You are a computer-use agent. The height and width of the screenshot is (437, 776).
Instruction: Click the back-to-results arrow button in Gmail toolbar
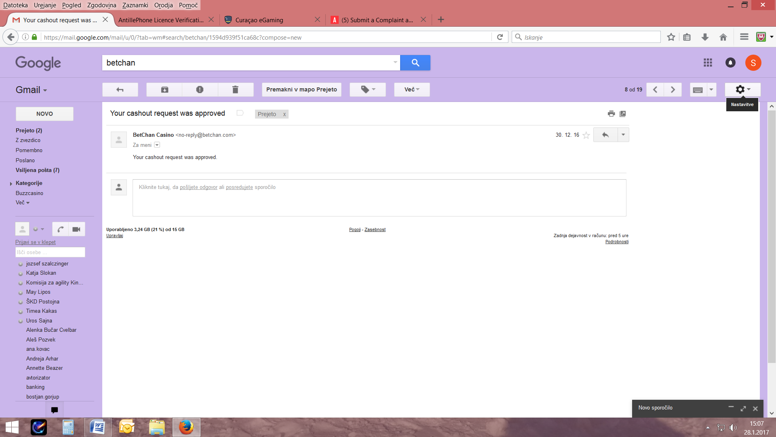[120, 89]
